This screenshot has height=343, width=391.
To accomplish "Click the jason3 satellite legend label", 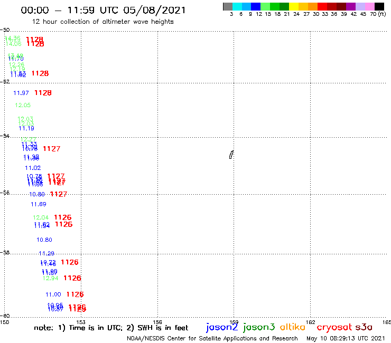I will (259, 327).
